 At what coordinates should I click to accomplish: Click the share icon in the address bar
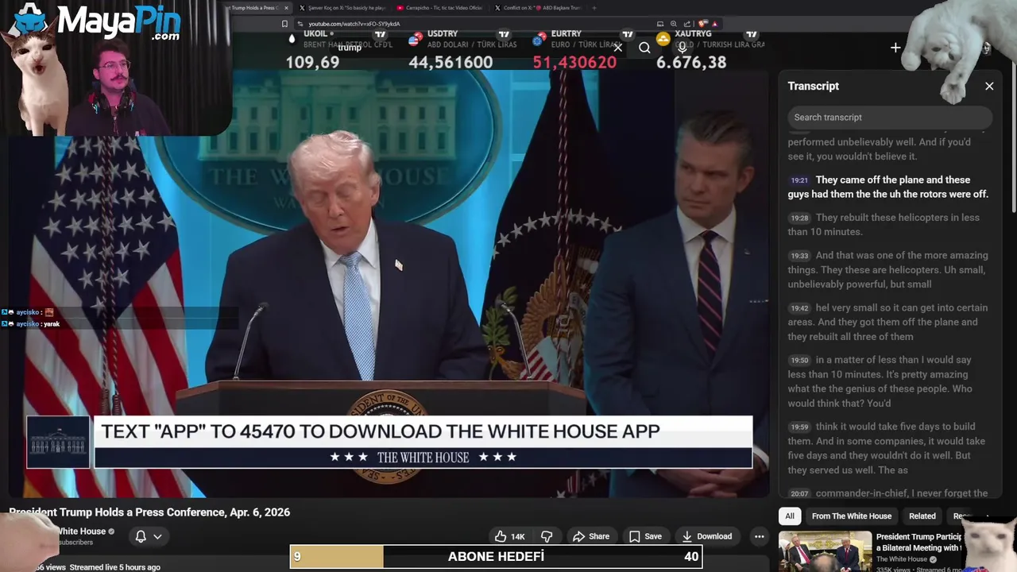tap(688, 24)
